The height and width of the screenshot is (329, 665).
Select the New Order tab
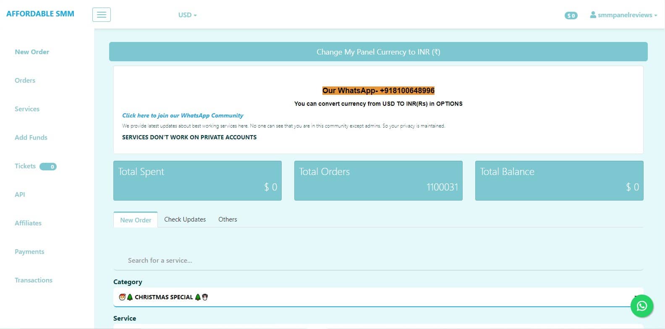click(x=136, y=220)
